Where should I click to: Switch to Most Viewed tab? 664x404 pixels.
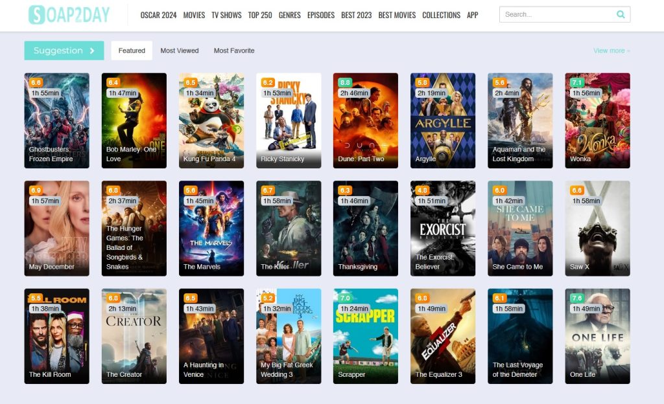pos(180,50)
